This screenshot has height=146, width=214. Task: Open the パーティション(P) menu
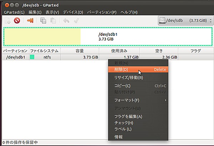(102, 12)
